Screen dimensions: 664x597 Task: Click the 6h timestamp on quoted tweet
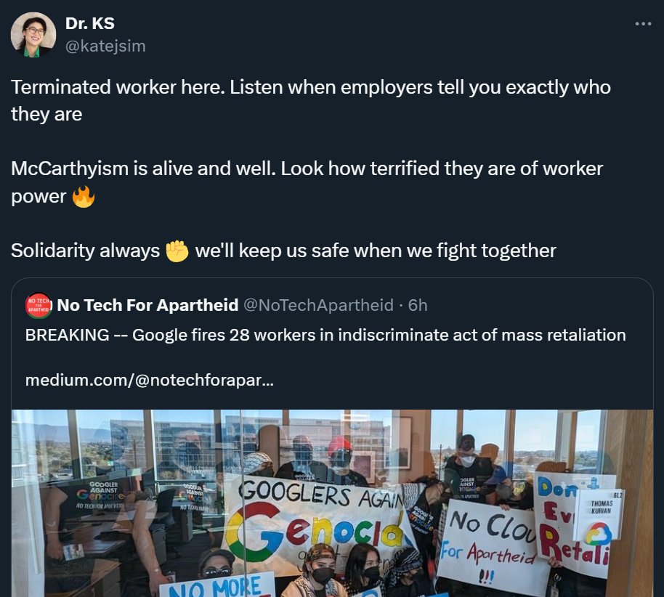418,305
